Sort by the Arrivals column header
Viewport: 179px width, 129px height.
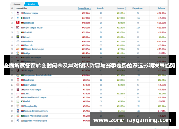pyautogui.click(x=101, y=9)
